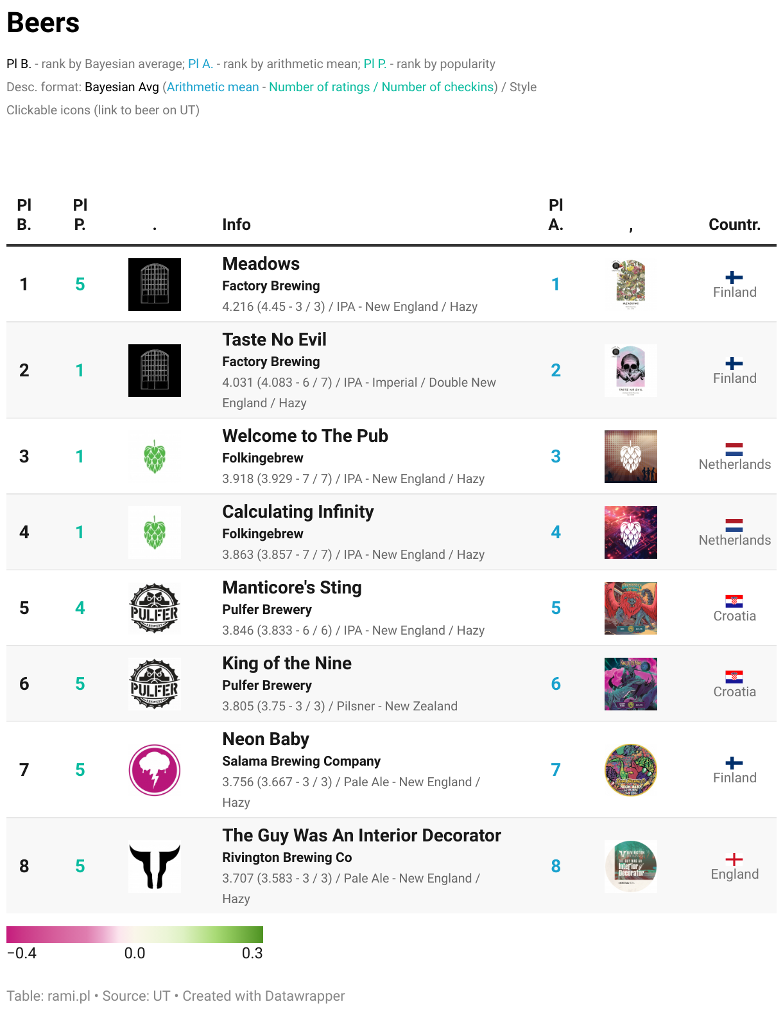Click the Countr. column header
The width and height of the screenshot is (783, 1011).
click(734, 224)
